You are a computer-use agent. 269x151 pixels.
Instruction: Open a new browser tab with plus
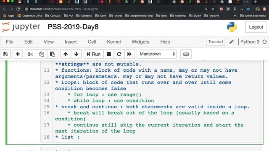[x=256, y=2]
